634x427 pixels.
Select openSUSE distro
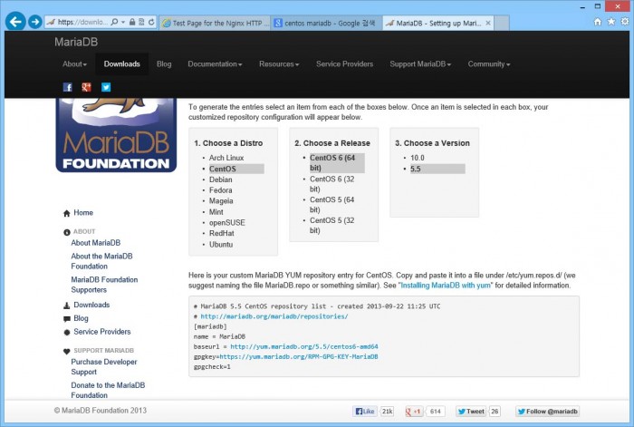[x=226, y=223]
